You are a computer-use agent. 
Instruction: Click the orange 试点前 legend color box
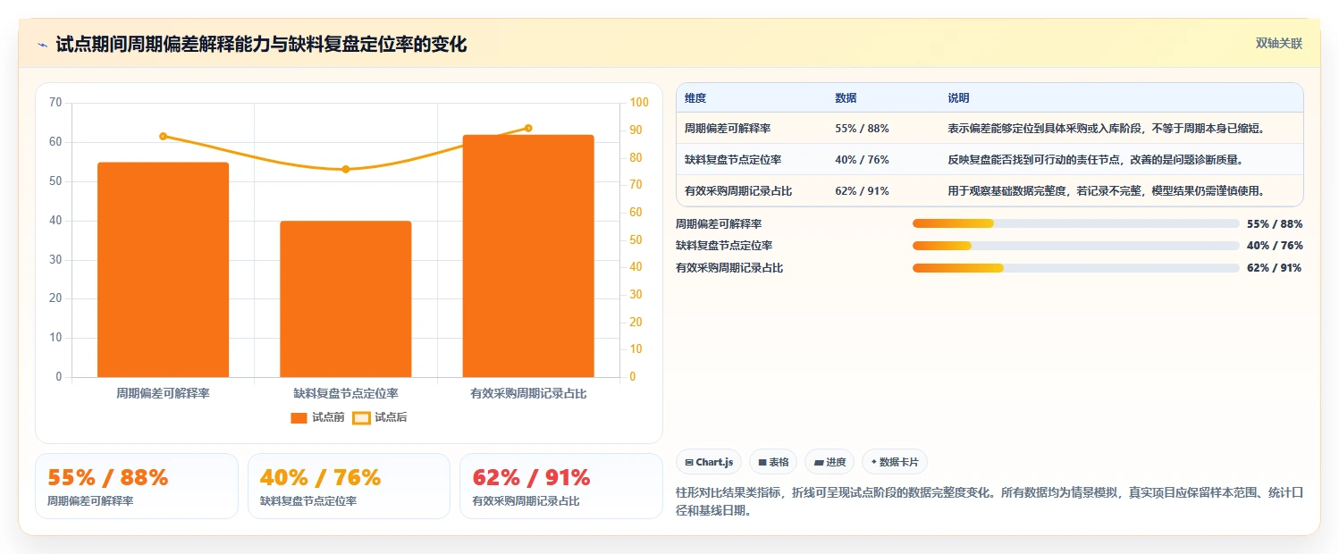pos(299,417)
